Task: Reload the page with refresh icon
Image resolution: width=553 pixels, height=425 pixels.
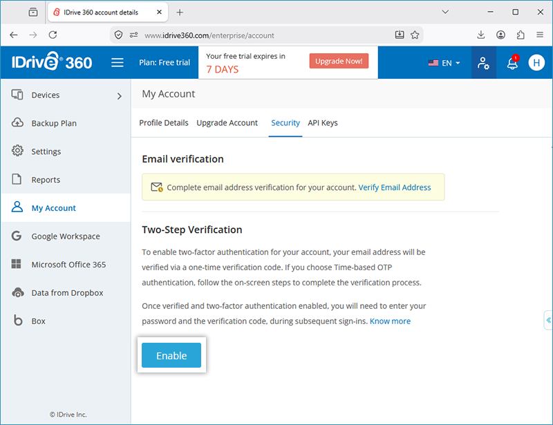Action: pos(53,35)
